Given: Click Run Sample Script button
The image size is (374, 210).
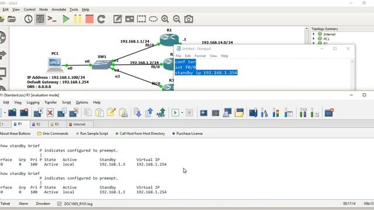Looking at the screenshot, I should coord(92,134).
